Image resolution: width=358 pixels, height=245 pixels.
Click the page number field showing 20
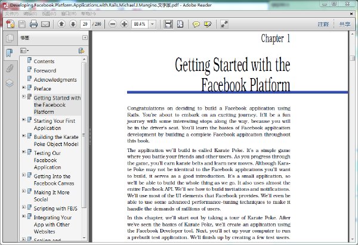coord(85,24)
